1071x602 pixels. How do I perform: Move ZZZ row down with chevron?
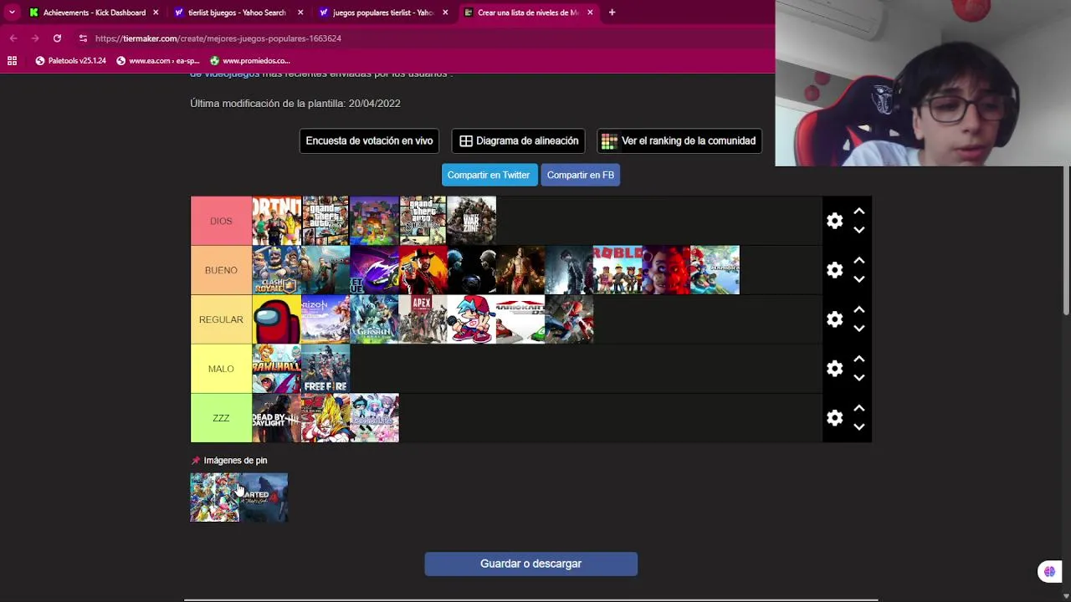click(858, 427)
